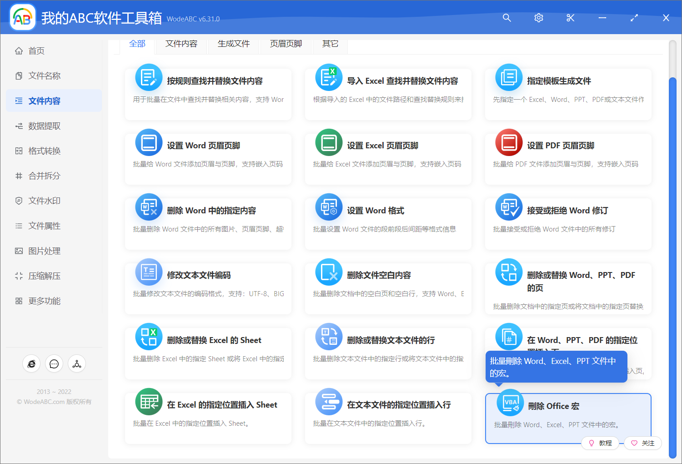This screenshot has width=682, height=464.
Task: Click the browser icon in sidebar bottom
Action: tap(31, 364)
